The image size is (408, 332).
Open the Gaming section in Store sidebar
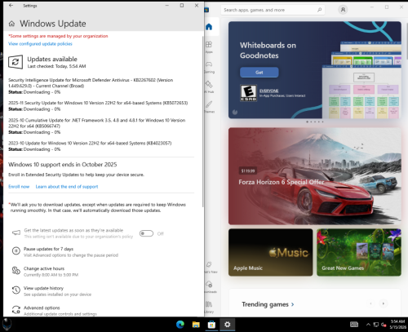[x=209, y=67]
